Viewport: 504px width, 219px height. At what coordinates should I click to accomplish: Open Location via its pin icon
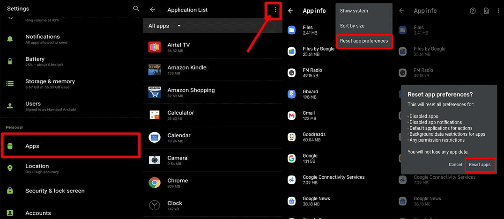click(10, 168)
